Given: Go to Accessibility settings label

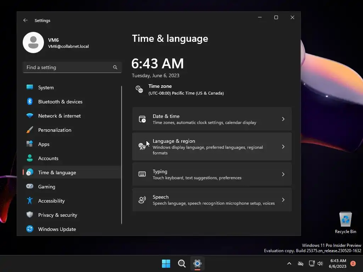Looking at the screenshot, I should pos(51,201).
